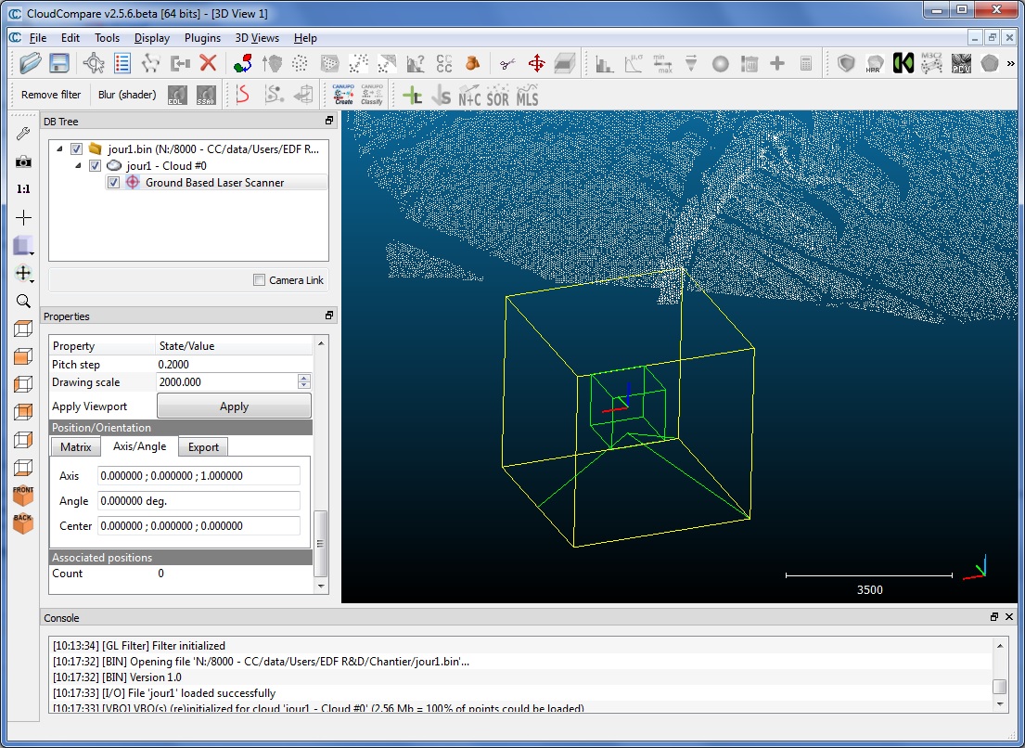This screenshot has width=1025, height=748.
Task: Click the clone (red-green blobs) icon
Action: (243, 63)
